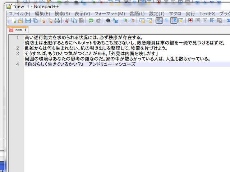
Task: Click the Save All icon
Action: pyautogui.click(x=35, y=20)
